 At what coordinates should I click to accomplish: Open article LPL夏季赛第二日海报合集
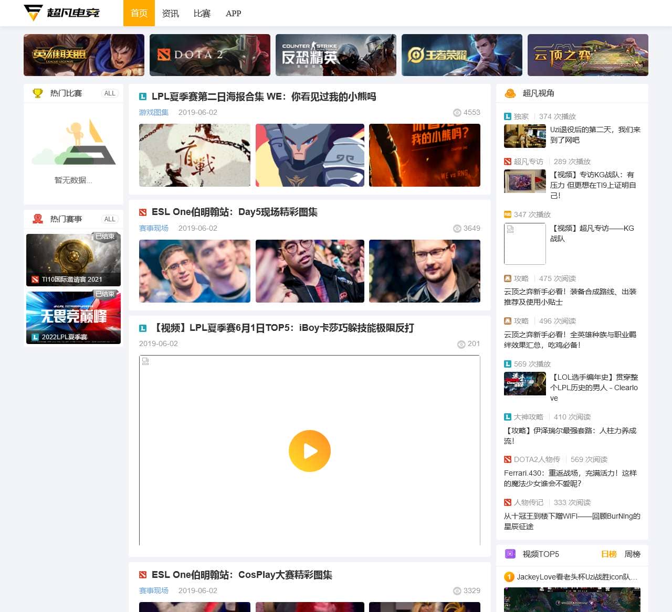(x=264, y=96)
